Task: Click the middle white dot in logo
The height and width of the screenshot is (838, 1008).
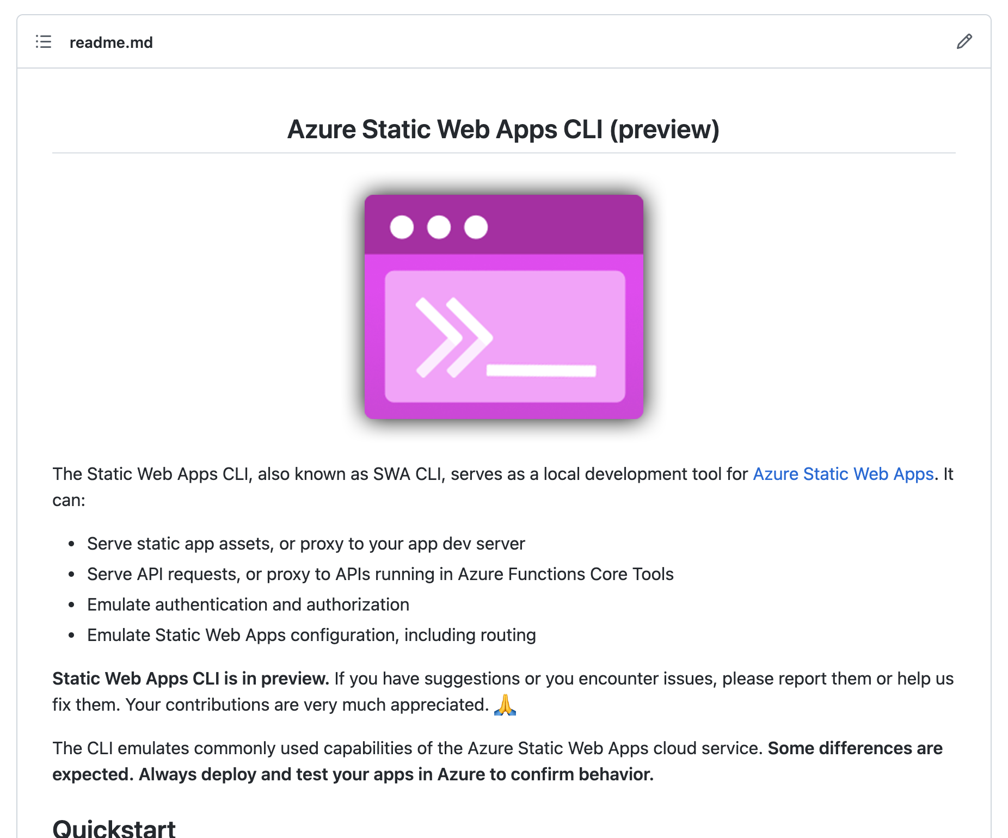Action: (x=439, y=227)
